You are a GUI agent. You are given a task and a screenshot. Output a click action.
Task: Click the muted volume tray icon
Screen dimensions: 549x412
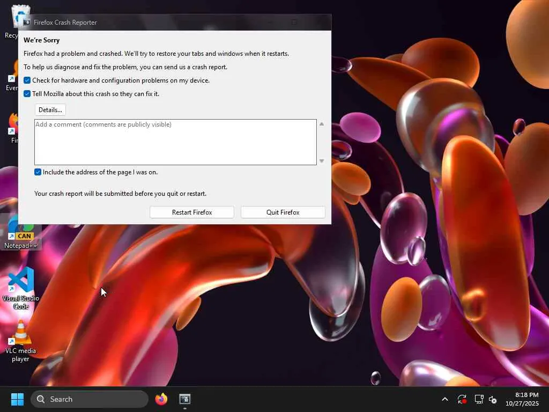coord(493,399)
